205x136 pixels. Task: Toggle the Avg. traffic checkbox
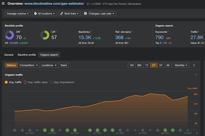[6, 82]
